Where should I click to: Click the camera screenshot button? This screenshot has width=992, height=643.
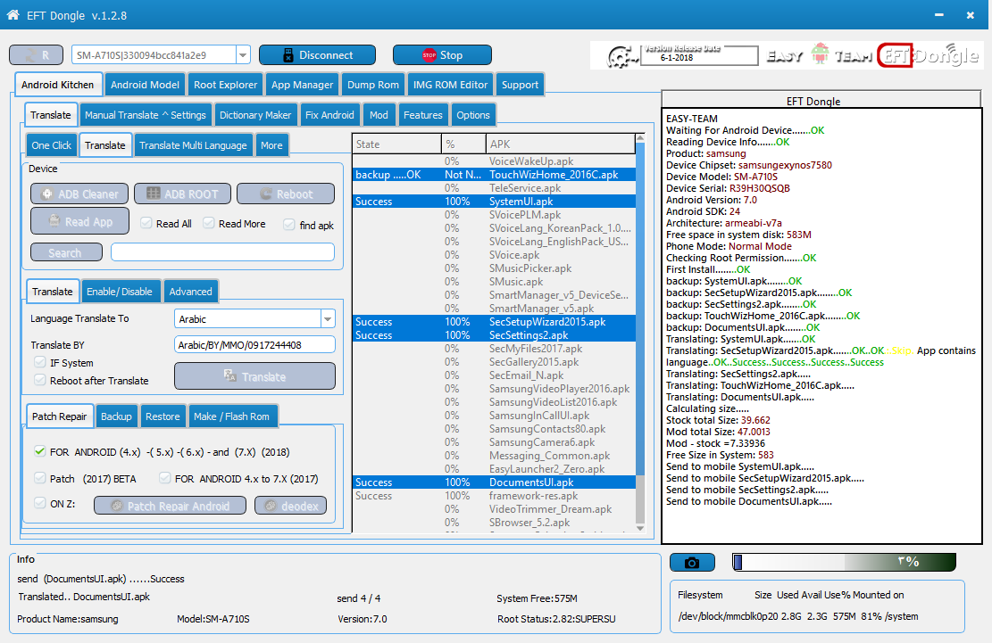(692, 562)
